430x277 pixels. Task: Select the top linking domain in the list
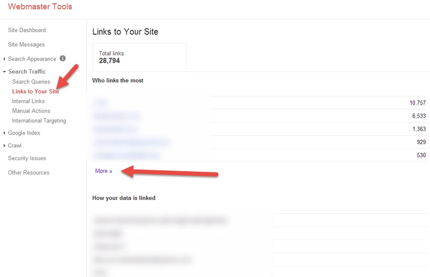(x=101, y=102)
